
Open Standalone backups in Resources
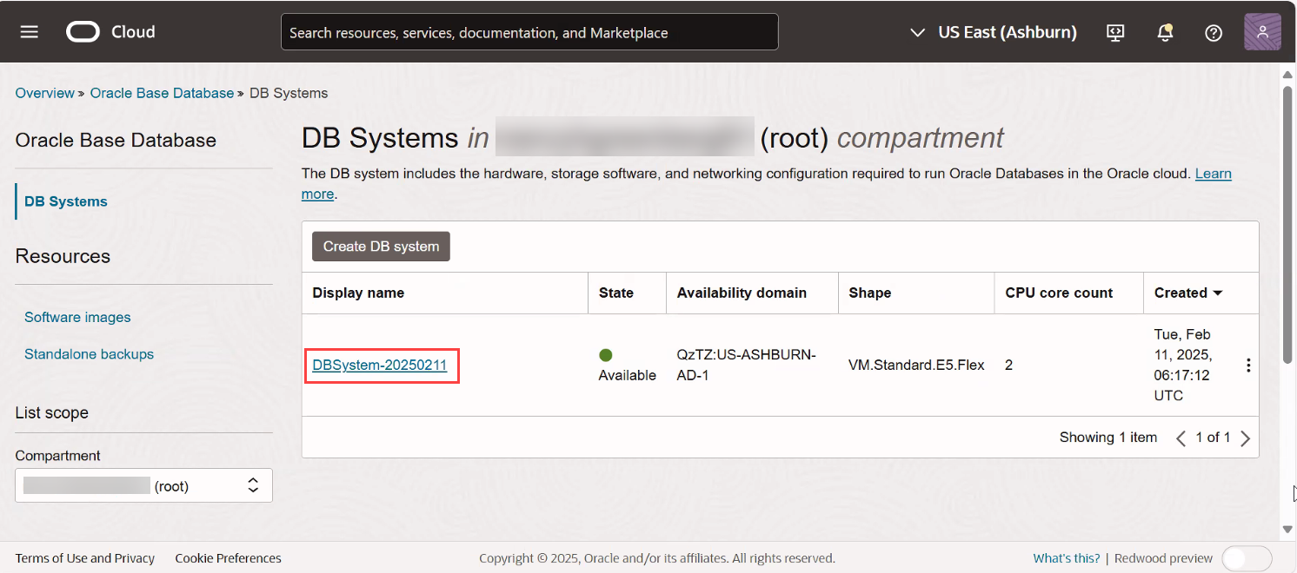tap(89, 354)
